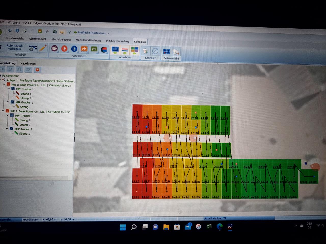The width and height of the screenshot is (326, 244).
Task: Click the crossed-circle icon in Verschaltung panel
Action: (10, 69)
